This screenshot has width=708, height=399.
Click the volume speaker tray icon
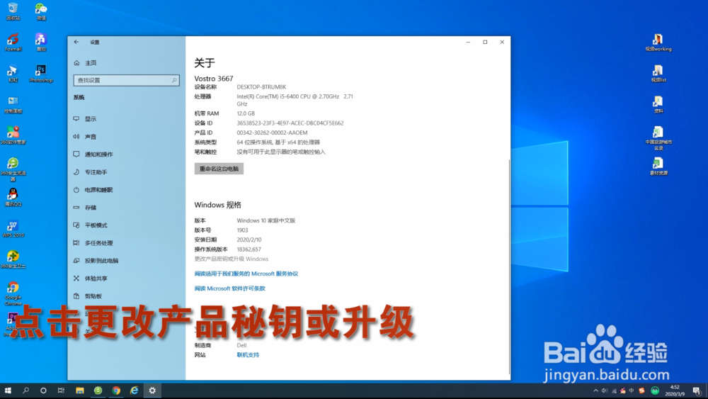[605, 391]
